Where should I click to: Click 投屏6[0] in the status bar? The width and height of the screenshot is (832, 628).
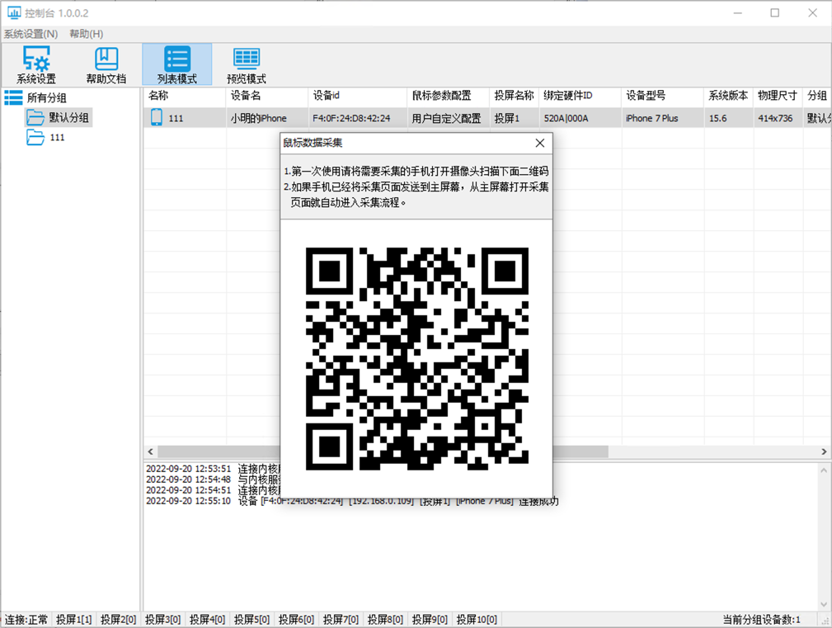point(297,620)
